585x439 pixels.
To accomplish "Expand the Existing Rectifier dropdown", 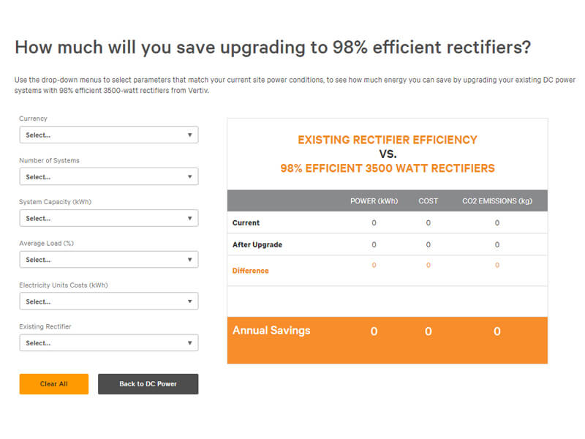I will 108,343.
